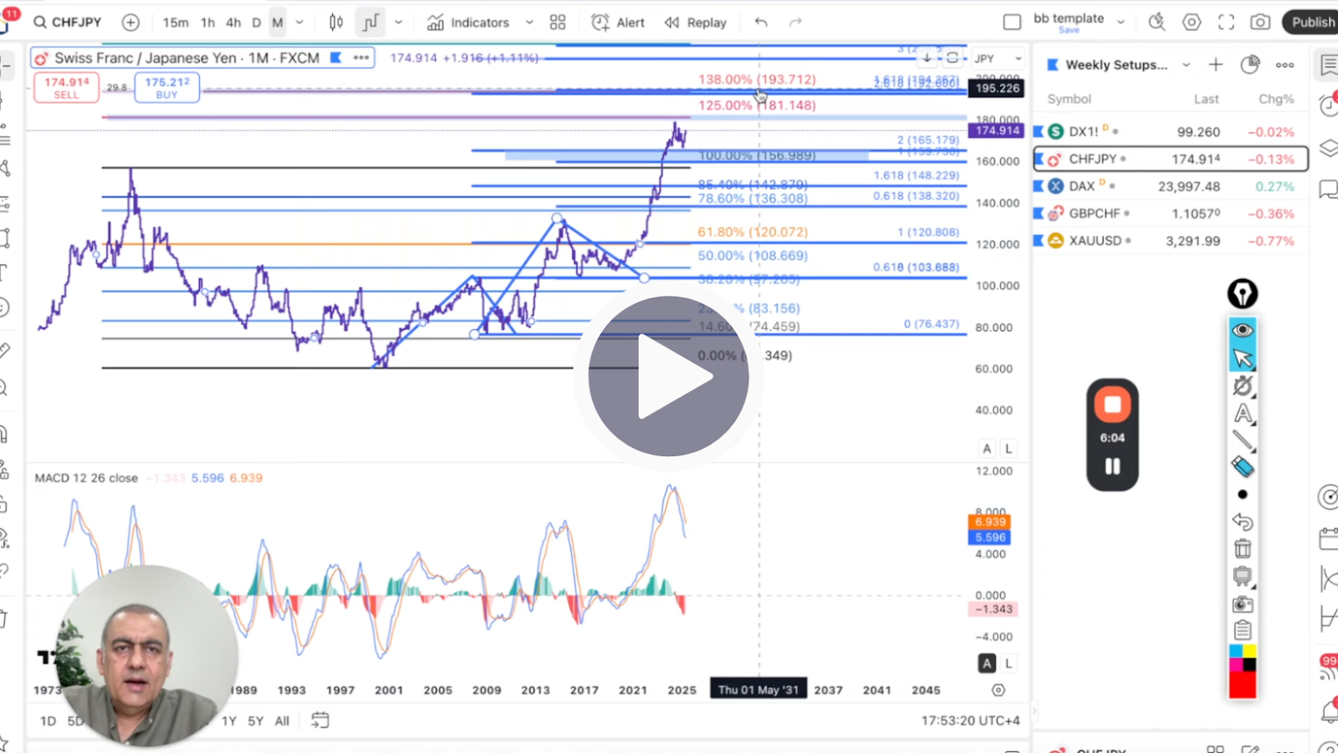This screenshot has width=1338, height=753.
Task: Open the Indicators dialog
Action: 468,23
